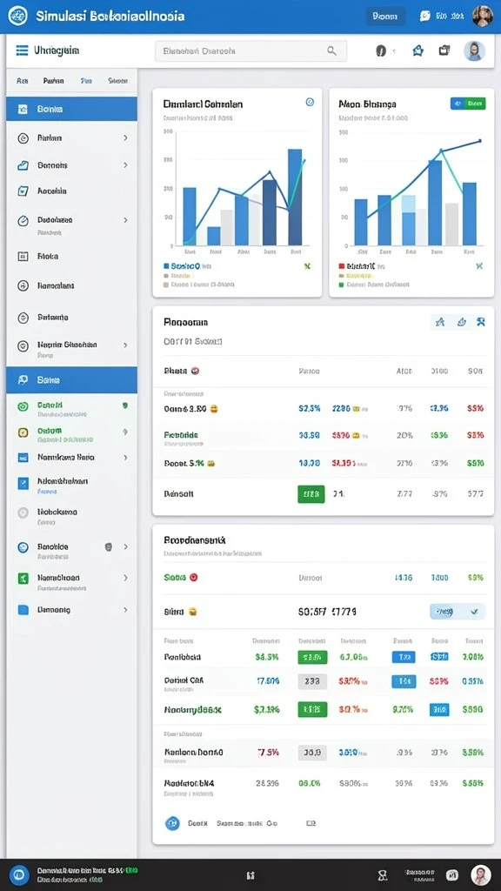Click the red legend swatch under the second chart

click(341, 265)
